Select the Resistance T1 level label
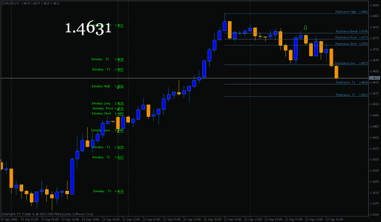Screen dimensions: 381x222 (x=352, y=82)
